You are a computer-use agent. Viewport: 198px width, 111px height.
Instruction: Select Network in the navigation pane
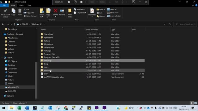coord(10,96)
